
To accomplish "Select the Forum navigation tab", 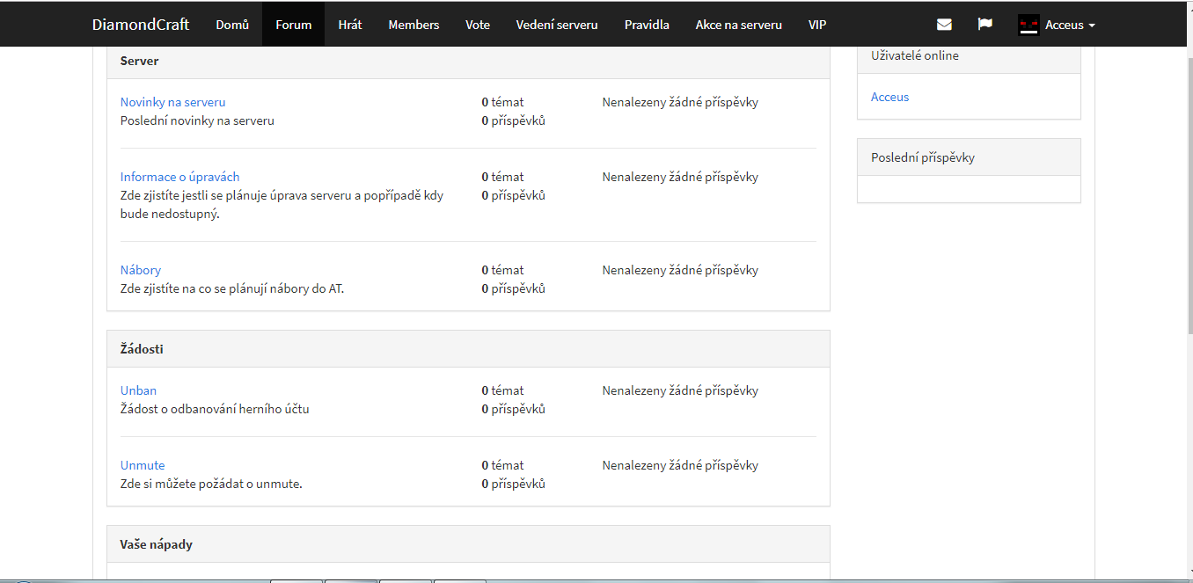I will coord(293,25).
